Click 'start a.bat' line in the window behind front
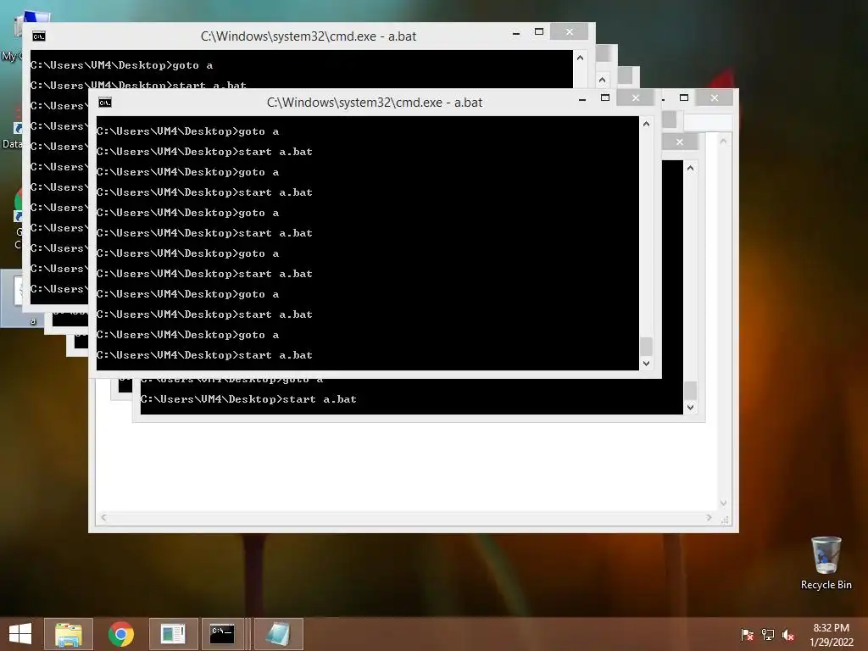 (x=248, y=399)
